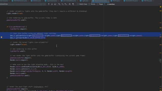This screenshot has width=162, height=91.
Task: Click the topmost marker in the error stripe
Action: pyautogui.click(x=160, y=11)
